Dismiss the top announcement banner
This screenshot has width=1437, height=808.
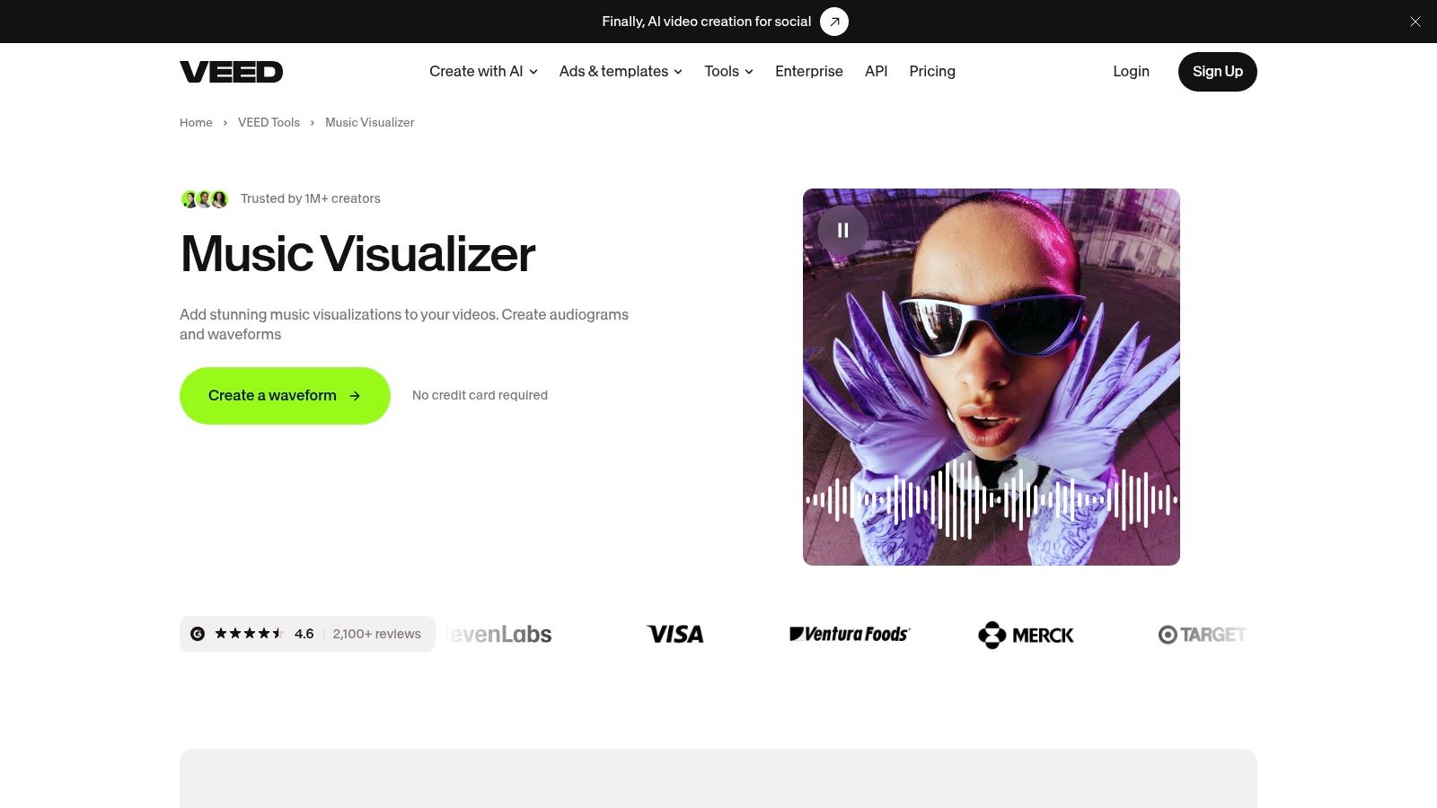click(x=1415, y=22)
